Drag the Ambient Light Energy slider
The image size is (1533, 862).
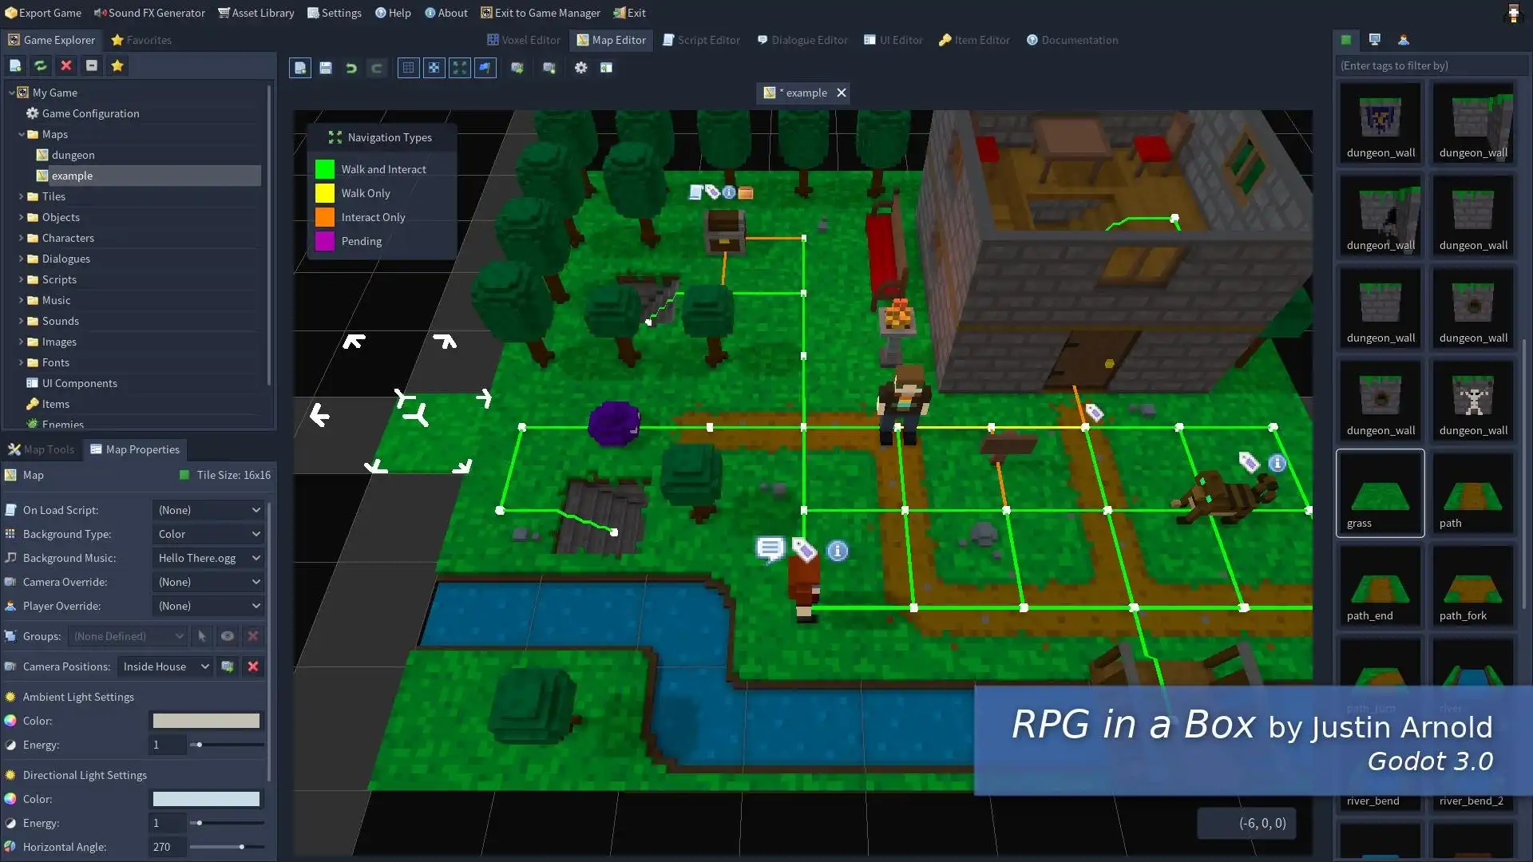point(199,744)
